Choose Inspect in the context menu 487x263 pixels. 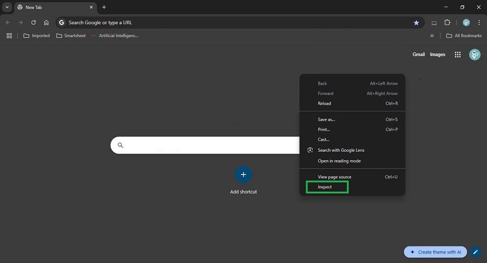click(x=352, y=187)
